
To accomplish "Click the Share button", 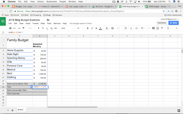I will [174, 23].
